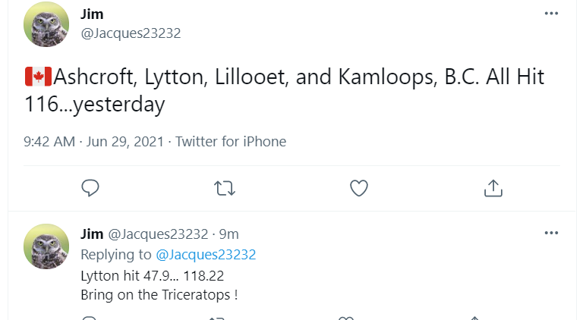The width and height of the screenshot is (586, 320).
Task: Open more options on the main tweet
Action: (x=551, y=14)
